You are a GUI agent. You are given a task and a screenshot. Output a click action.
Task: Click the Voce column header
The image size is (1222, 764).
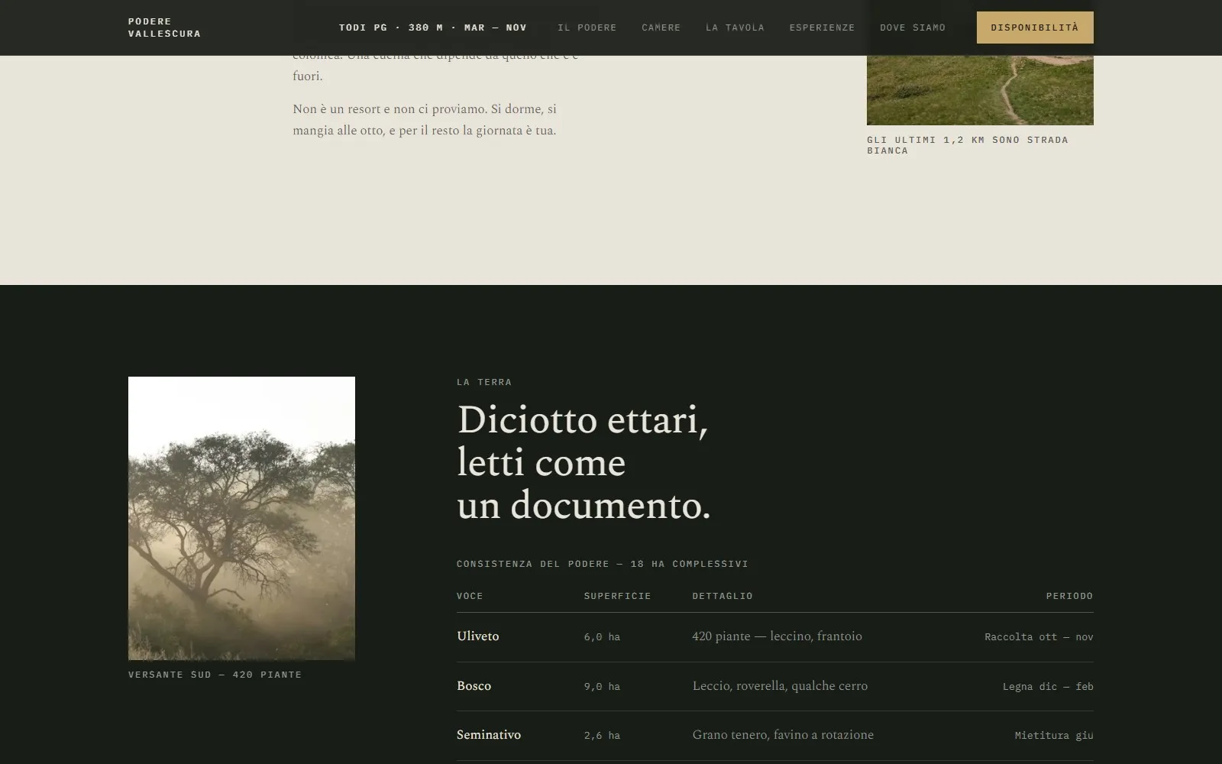470,596
